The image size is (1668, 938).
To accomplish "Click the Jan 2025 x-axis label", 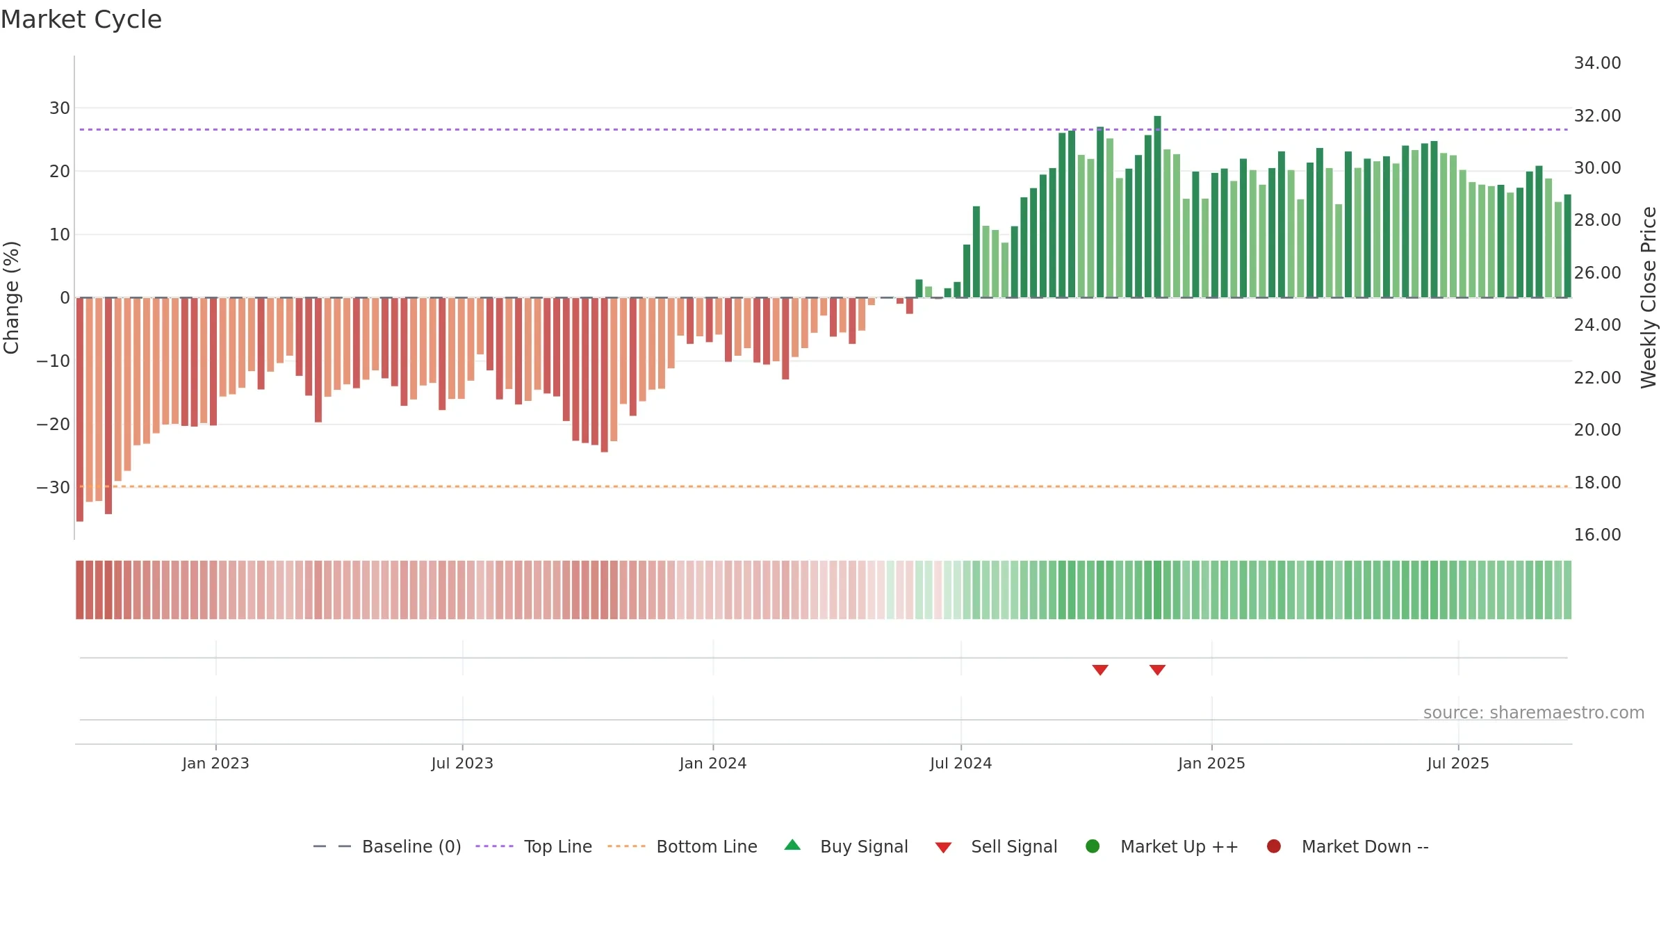I will [1211, 763].
